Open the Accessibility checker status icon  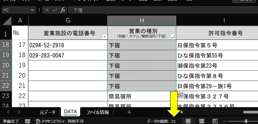tap(38, 121)
